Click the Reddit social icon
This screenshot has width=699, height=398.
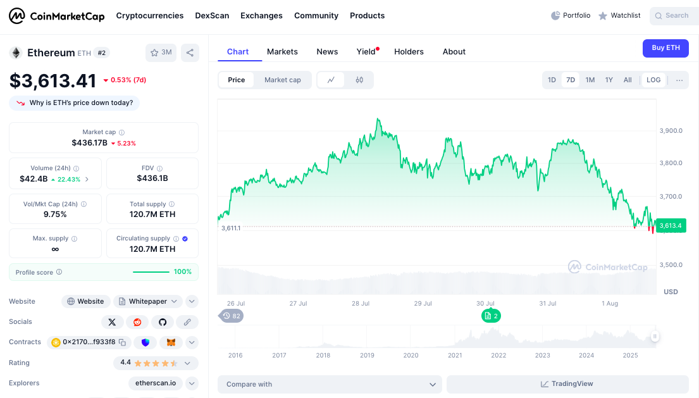point(137,322)
